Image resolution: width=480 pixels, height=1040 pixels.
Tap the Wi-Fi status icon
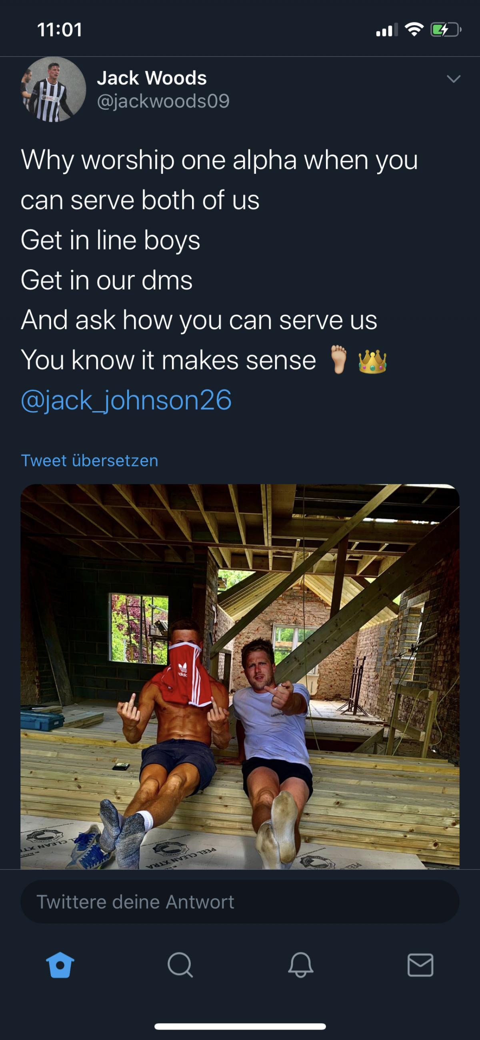pos(414,30)
